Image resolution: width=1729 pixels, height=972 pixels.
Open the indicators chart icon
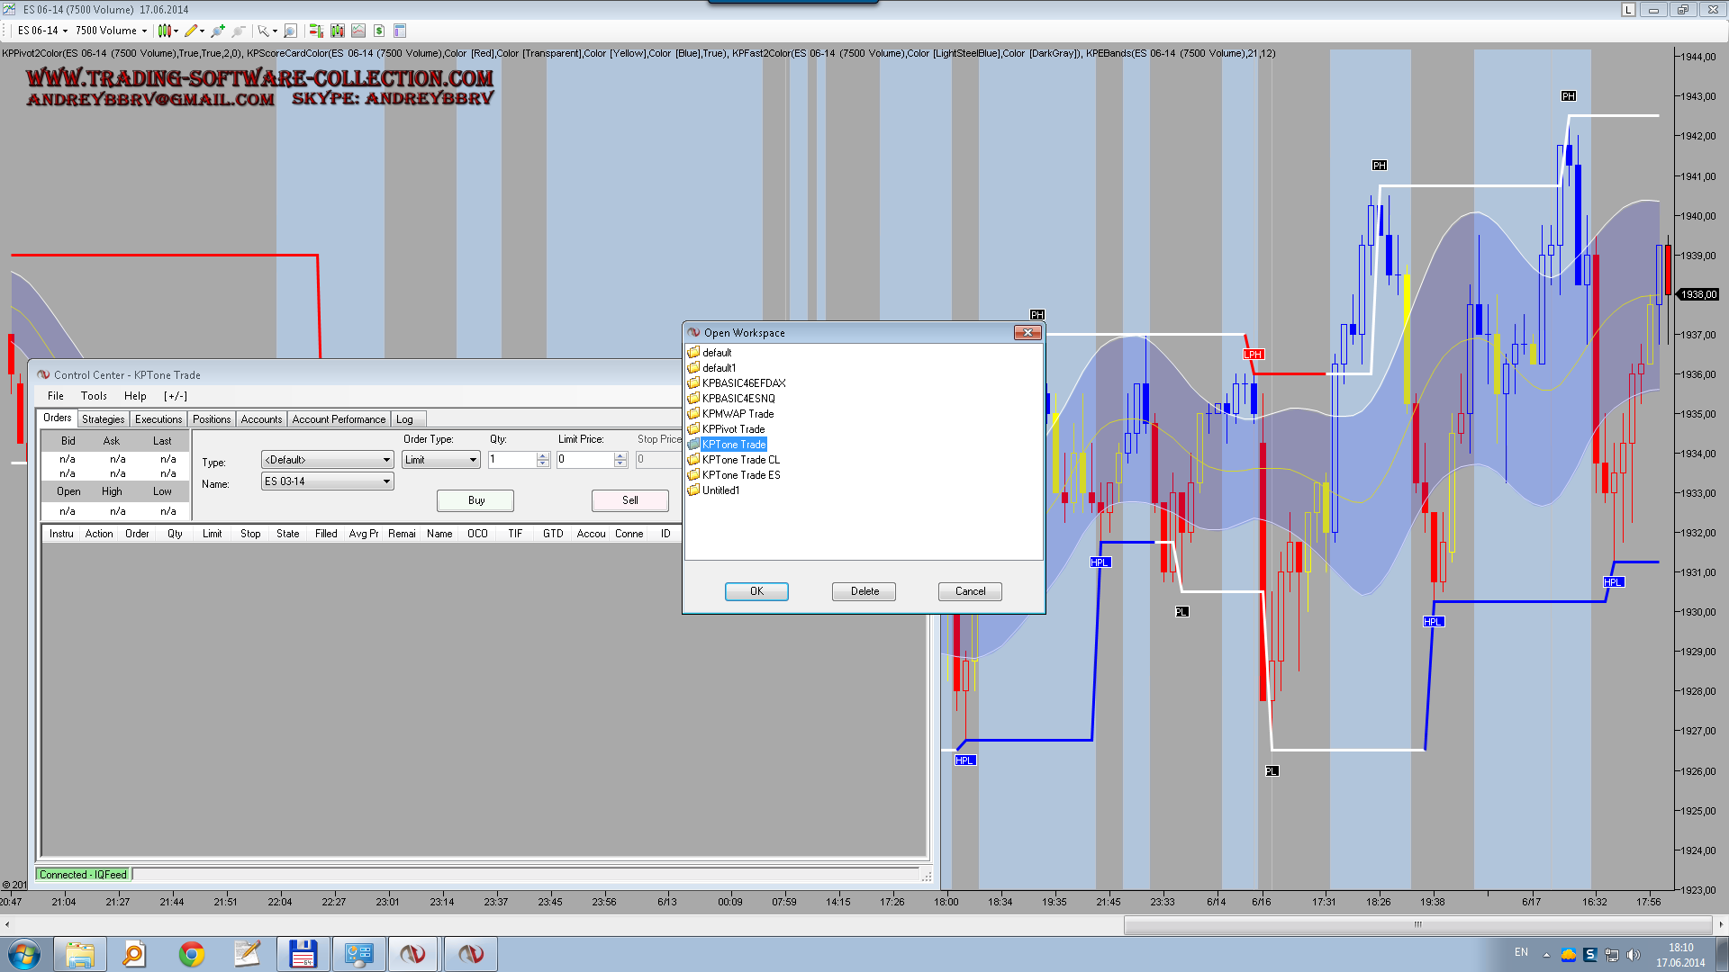(358, 31)
